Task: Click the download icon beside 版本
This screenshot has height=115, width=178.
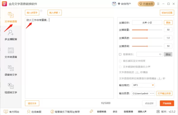Action: pos(158,111)
